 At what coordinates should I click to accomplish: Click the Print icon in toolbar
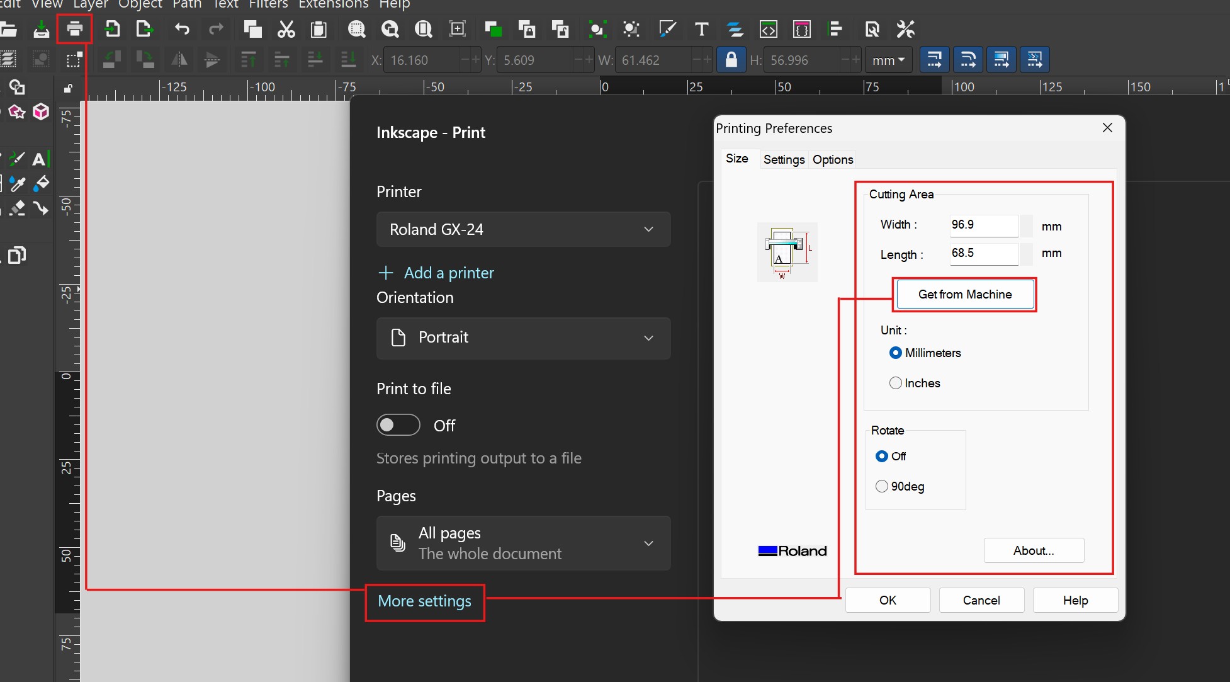click(x=74, y=29)
